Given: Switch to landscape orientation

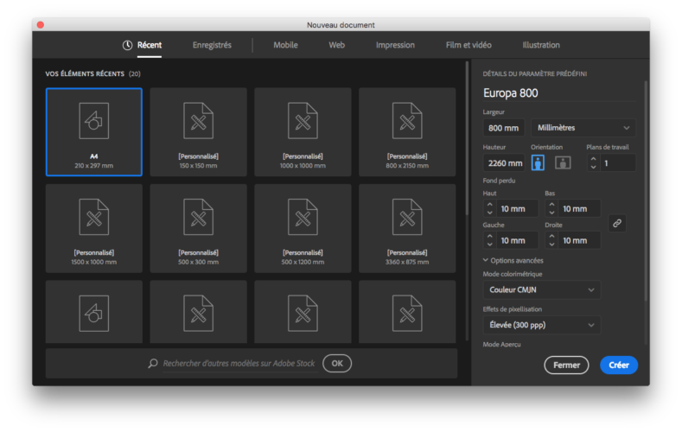Looking at the screenshot, I should (562, 162).
